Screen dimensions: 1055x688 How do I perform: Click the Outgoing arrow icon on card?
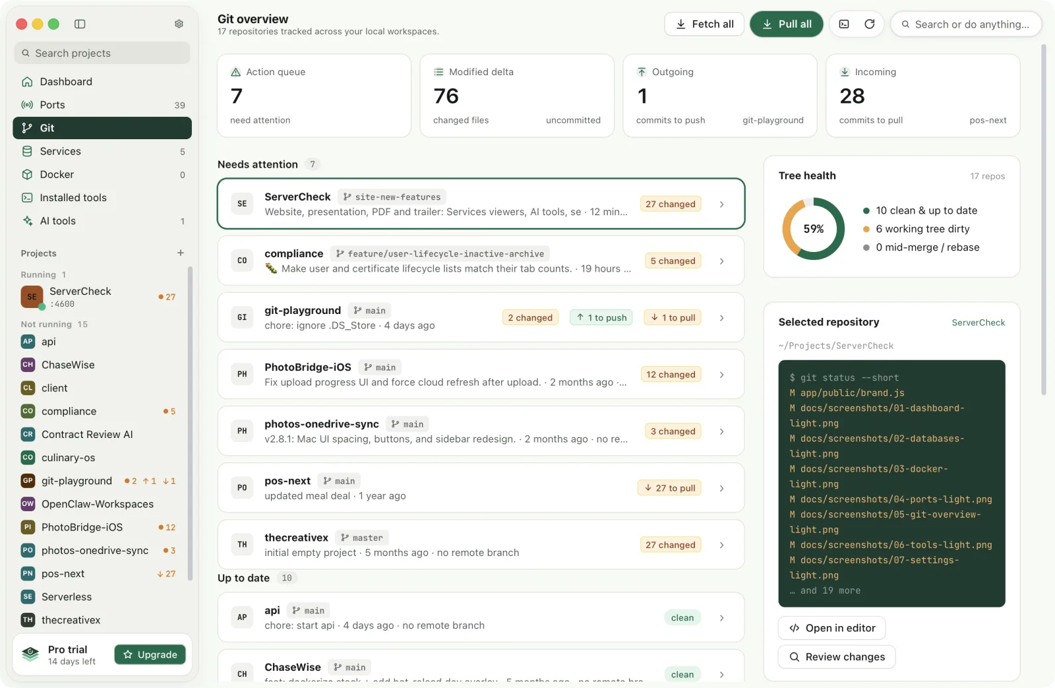[x=642, y=72]
